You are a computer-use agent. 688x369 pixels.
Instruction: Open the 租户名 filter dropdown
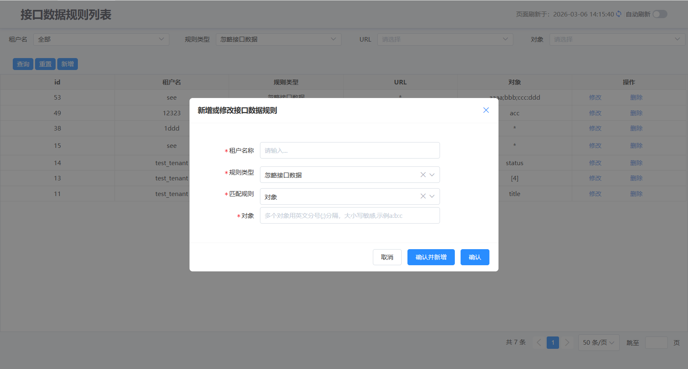pos(101,40)
